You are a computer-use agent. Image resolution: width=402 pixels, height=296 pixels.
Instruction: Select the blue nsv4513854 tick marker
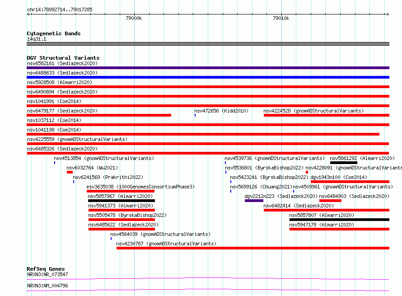[55, 163]
